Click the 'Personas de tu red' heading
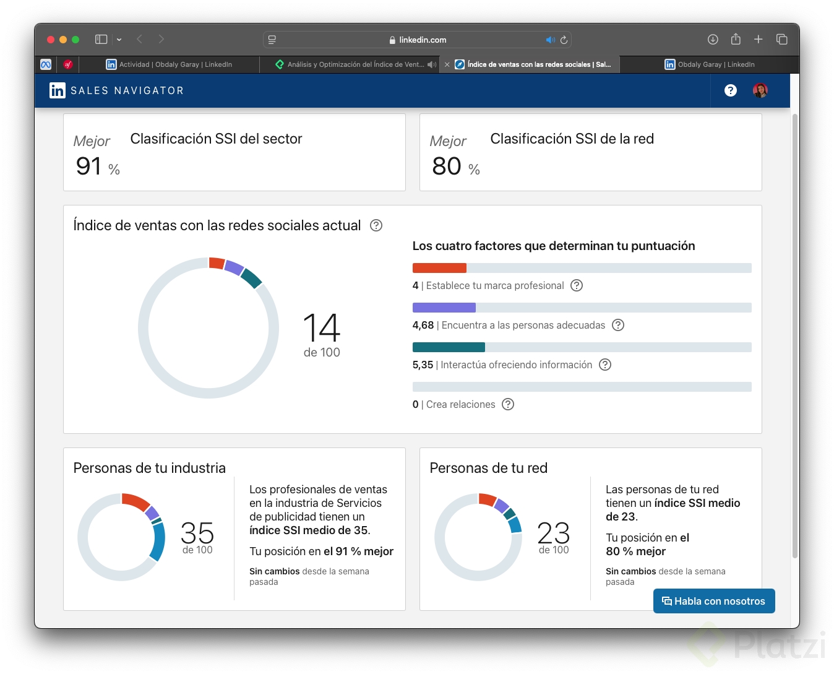834x674 pixels. point(489,468)
